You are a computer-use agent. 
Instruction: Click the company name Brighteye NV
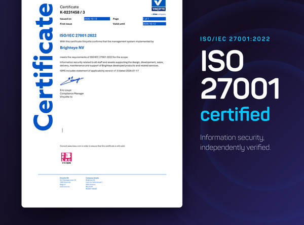coord(72,48)
